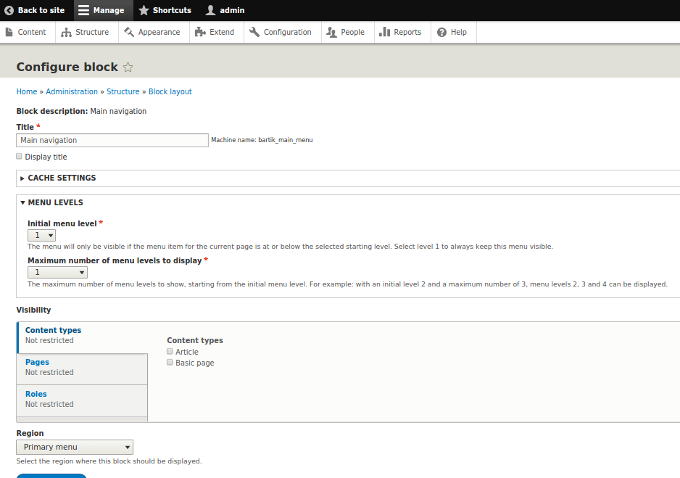This screenshot has width=680, height=478.
Task: Click the Home breadcrumb link
Action: tap(26, 91)
